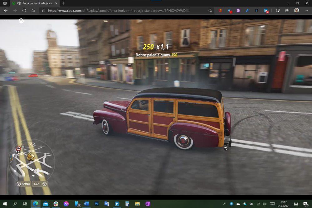Open the volume control in the tray
The height and width of the screenshot is (208, 312).
(x=265, y=204)
